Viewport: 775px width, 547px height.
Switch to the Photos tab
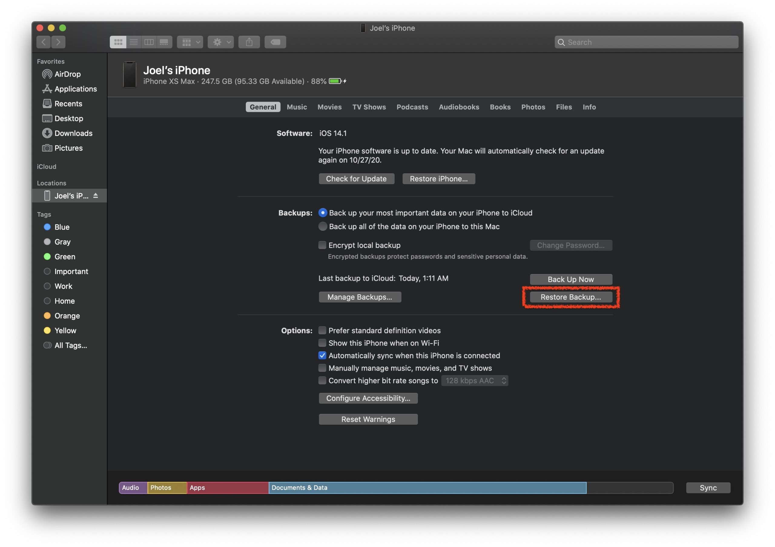click(x=533, y=107)
